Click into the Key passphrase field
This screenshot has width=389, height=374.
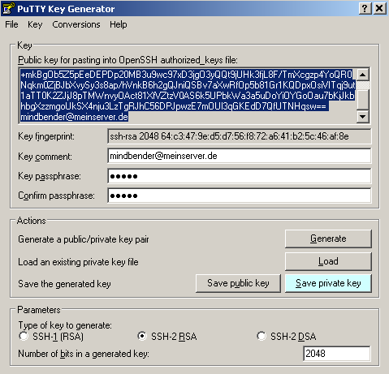tap(240, 176)
